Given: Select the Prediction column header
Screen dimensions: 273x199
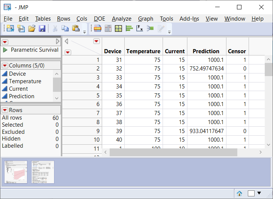Looking at the screenshot, I should (x=206, y=51).
